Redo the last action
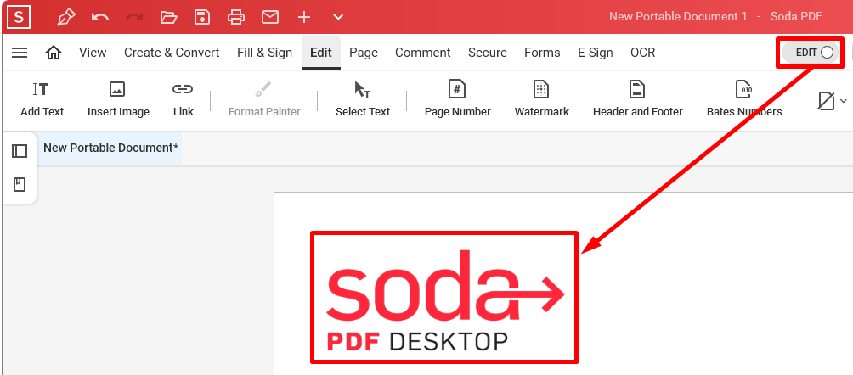Viewport: 853px width, 375px height. (x=134, y=17)
